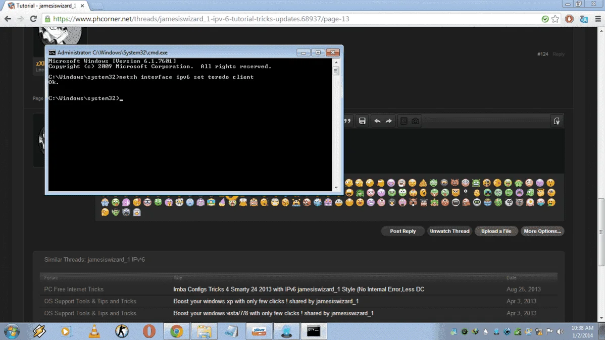This screenshot has width=605, height=340.
Task: Open a new tab next to the Tutorial tab
Action: coord(97,6)
